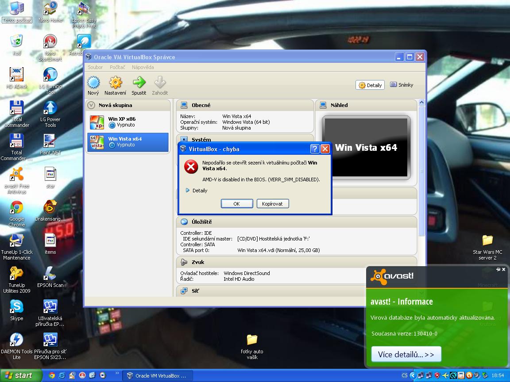Collapse the Nová skupina group chevron
The height and width of the screenshot is (382, 510).
click(91, 105)
